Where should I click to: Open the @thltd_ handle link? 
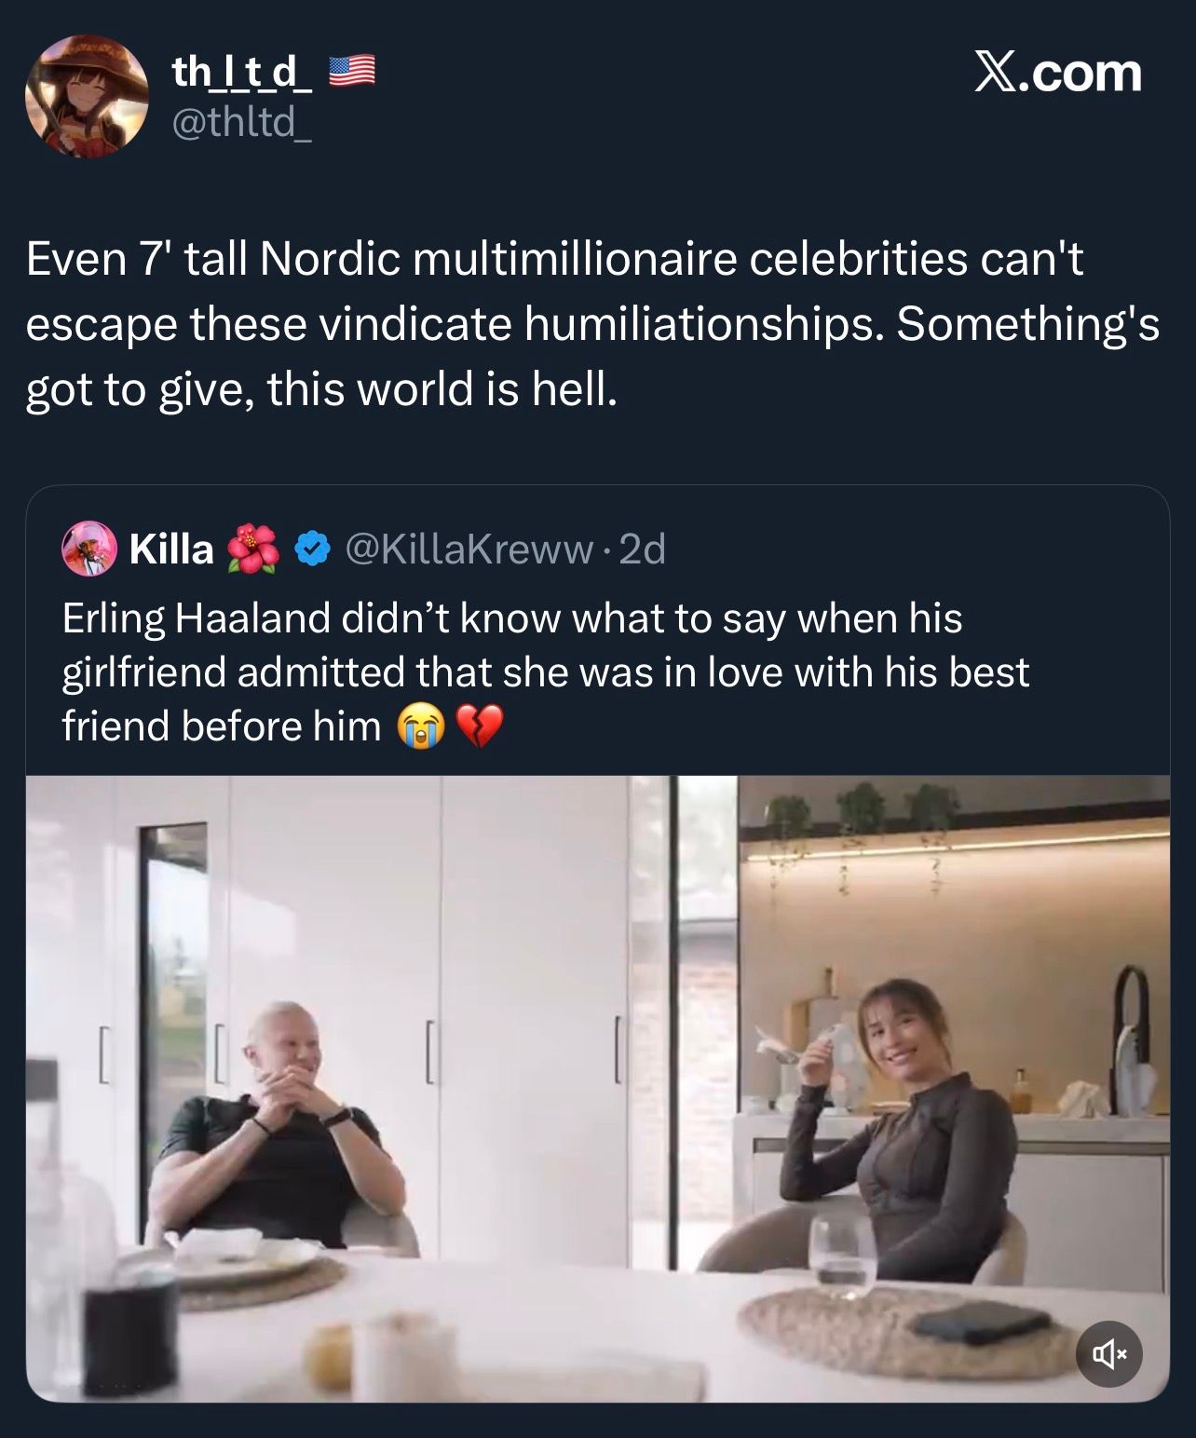point(242,121)
